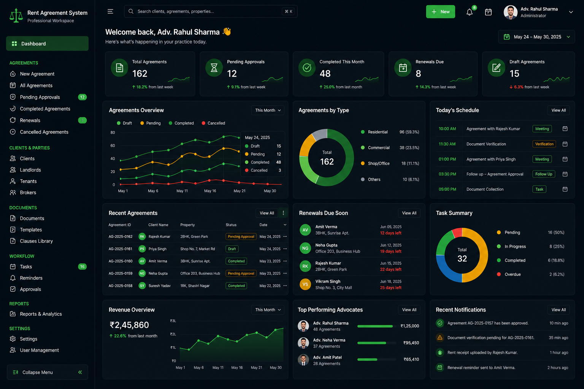The height and width of the screenshot is (389, 584).
Task: Open calendar icon for 11:30 AM verification
Action: (x=565, y=144)
